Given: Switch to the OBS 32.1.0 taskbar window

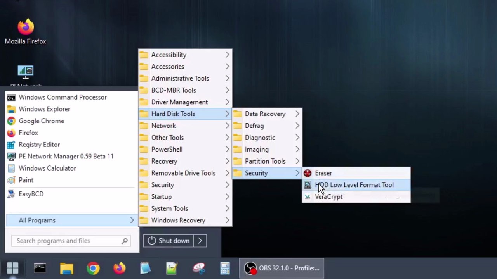Looking at the screenshot, I should pyautogui.click(x=282, y=268).
